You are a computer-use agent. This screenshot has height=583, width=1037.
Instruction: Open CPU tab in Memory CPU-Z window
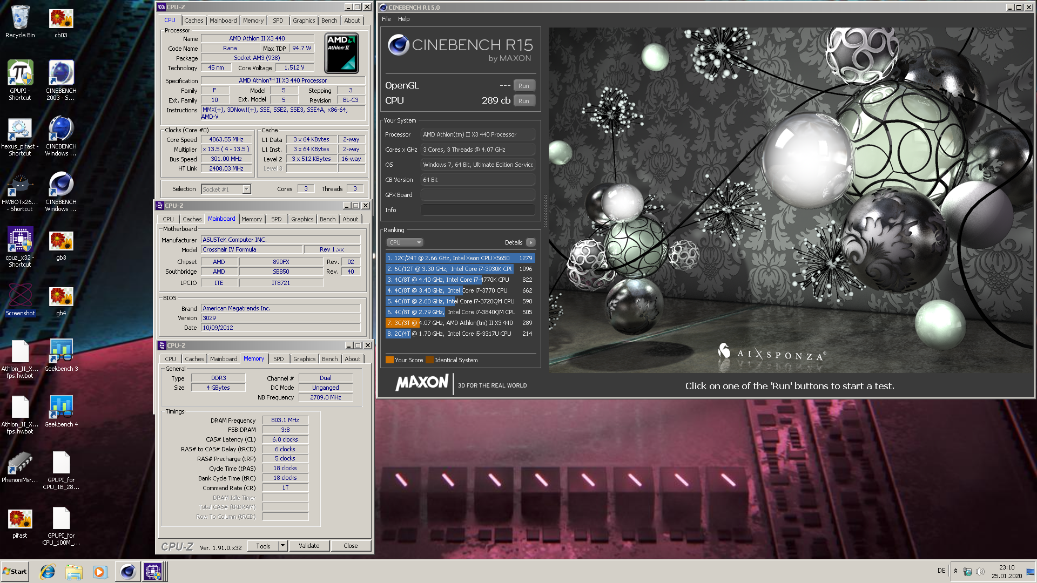pyautogui.click(x=171, y=359)
